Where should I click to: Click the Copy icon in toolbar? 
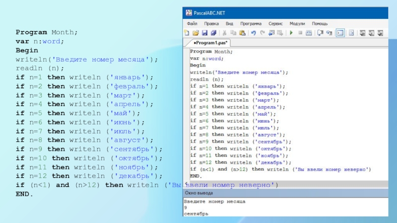(x=233, y=33)
